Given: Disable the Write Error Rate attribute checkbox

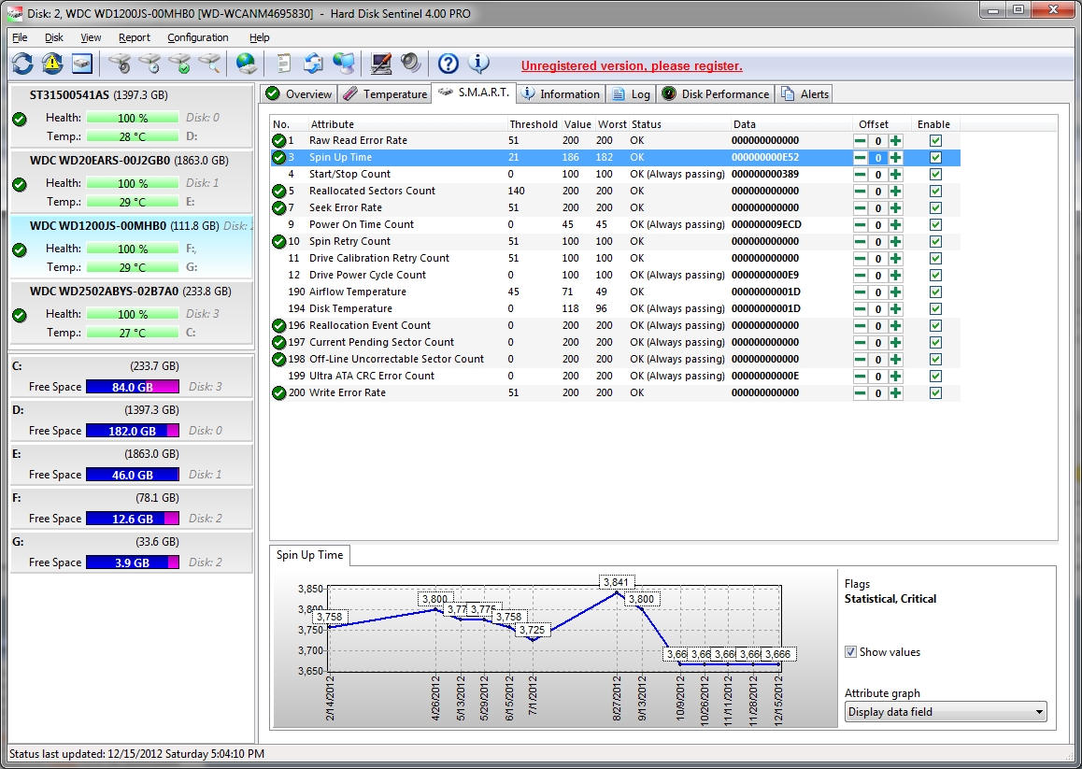Looking at the screenshot, I should [x=935, y=392].
